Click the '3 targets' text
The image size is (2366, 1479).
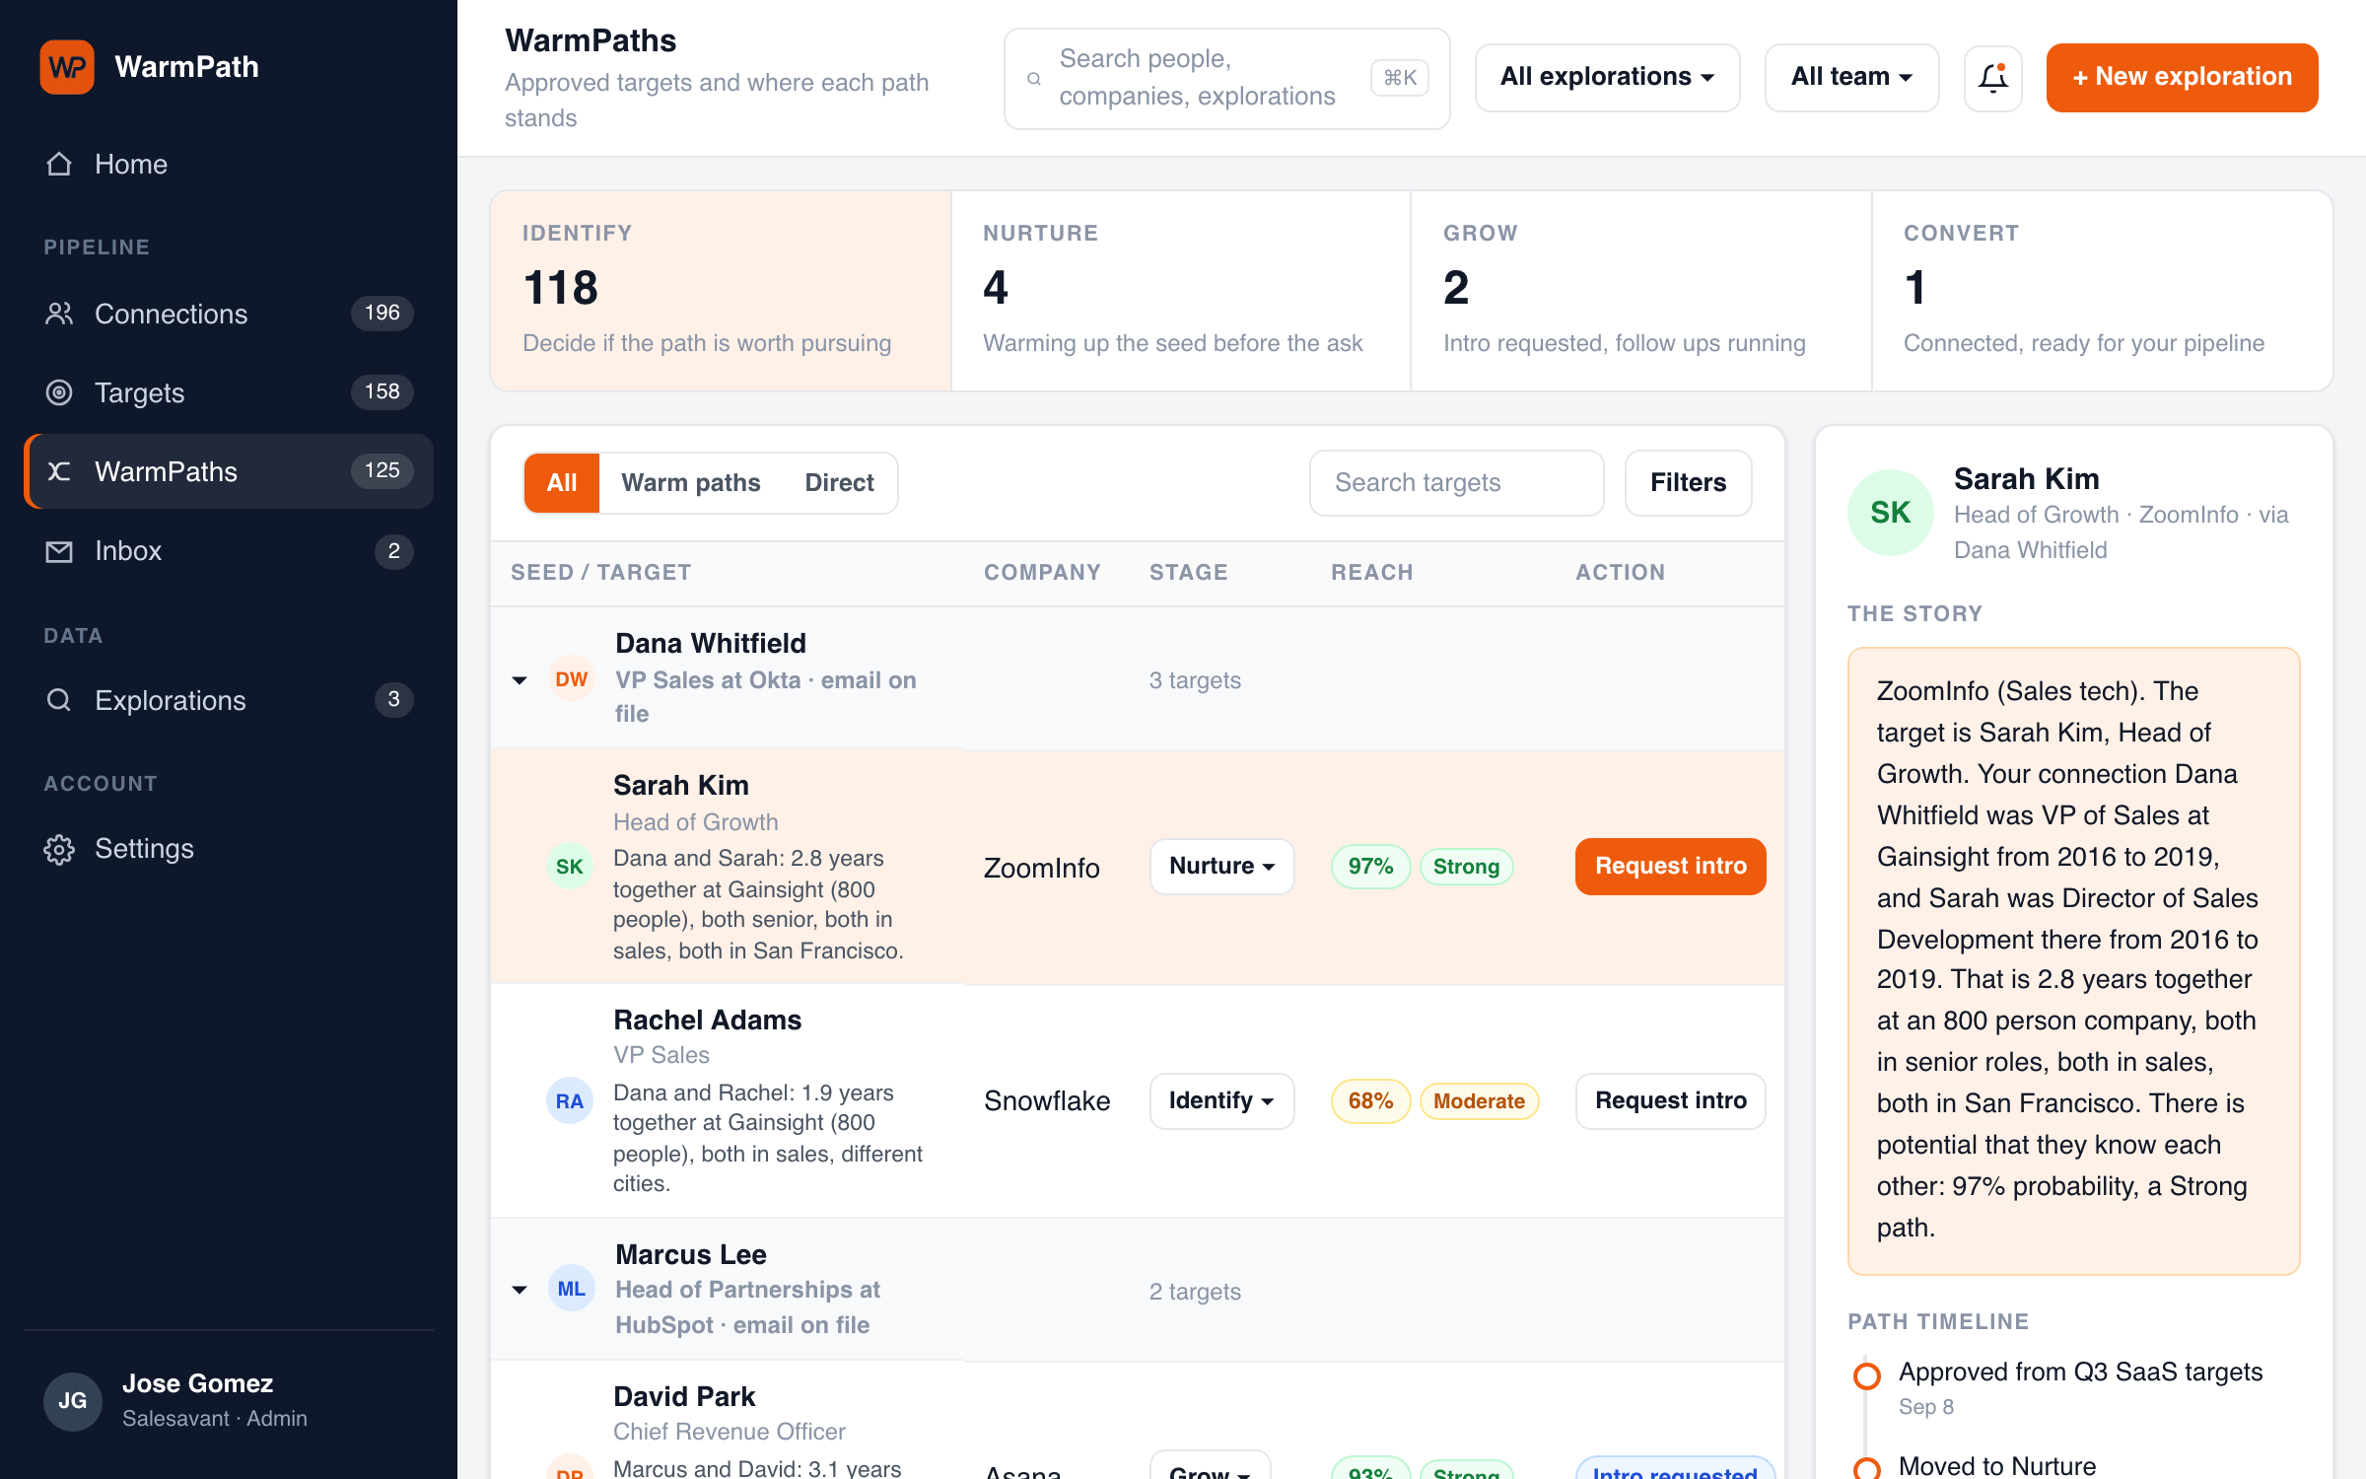pos(1195,680)
